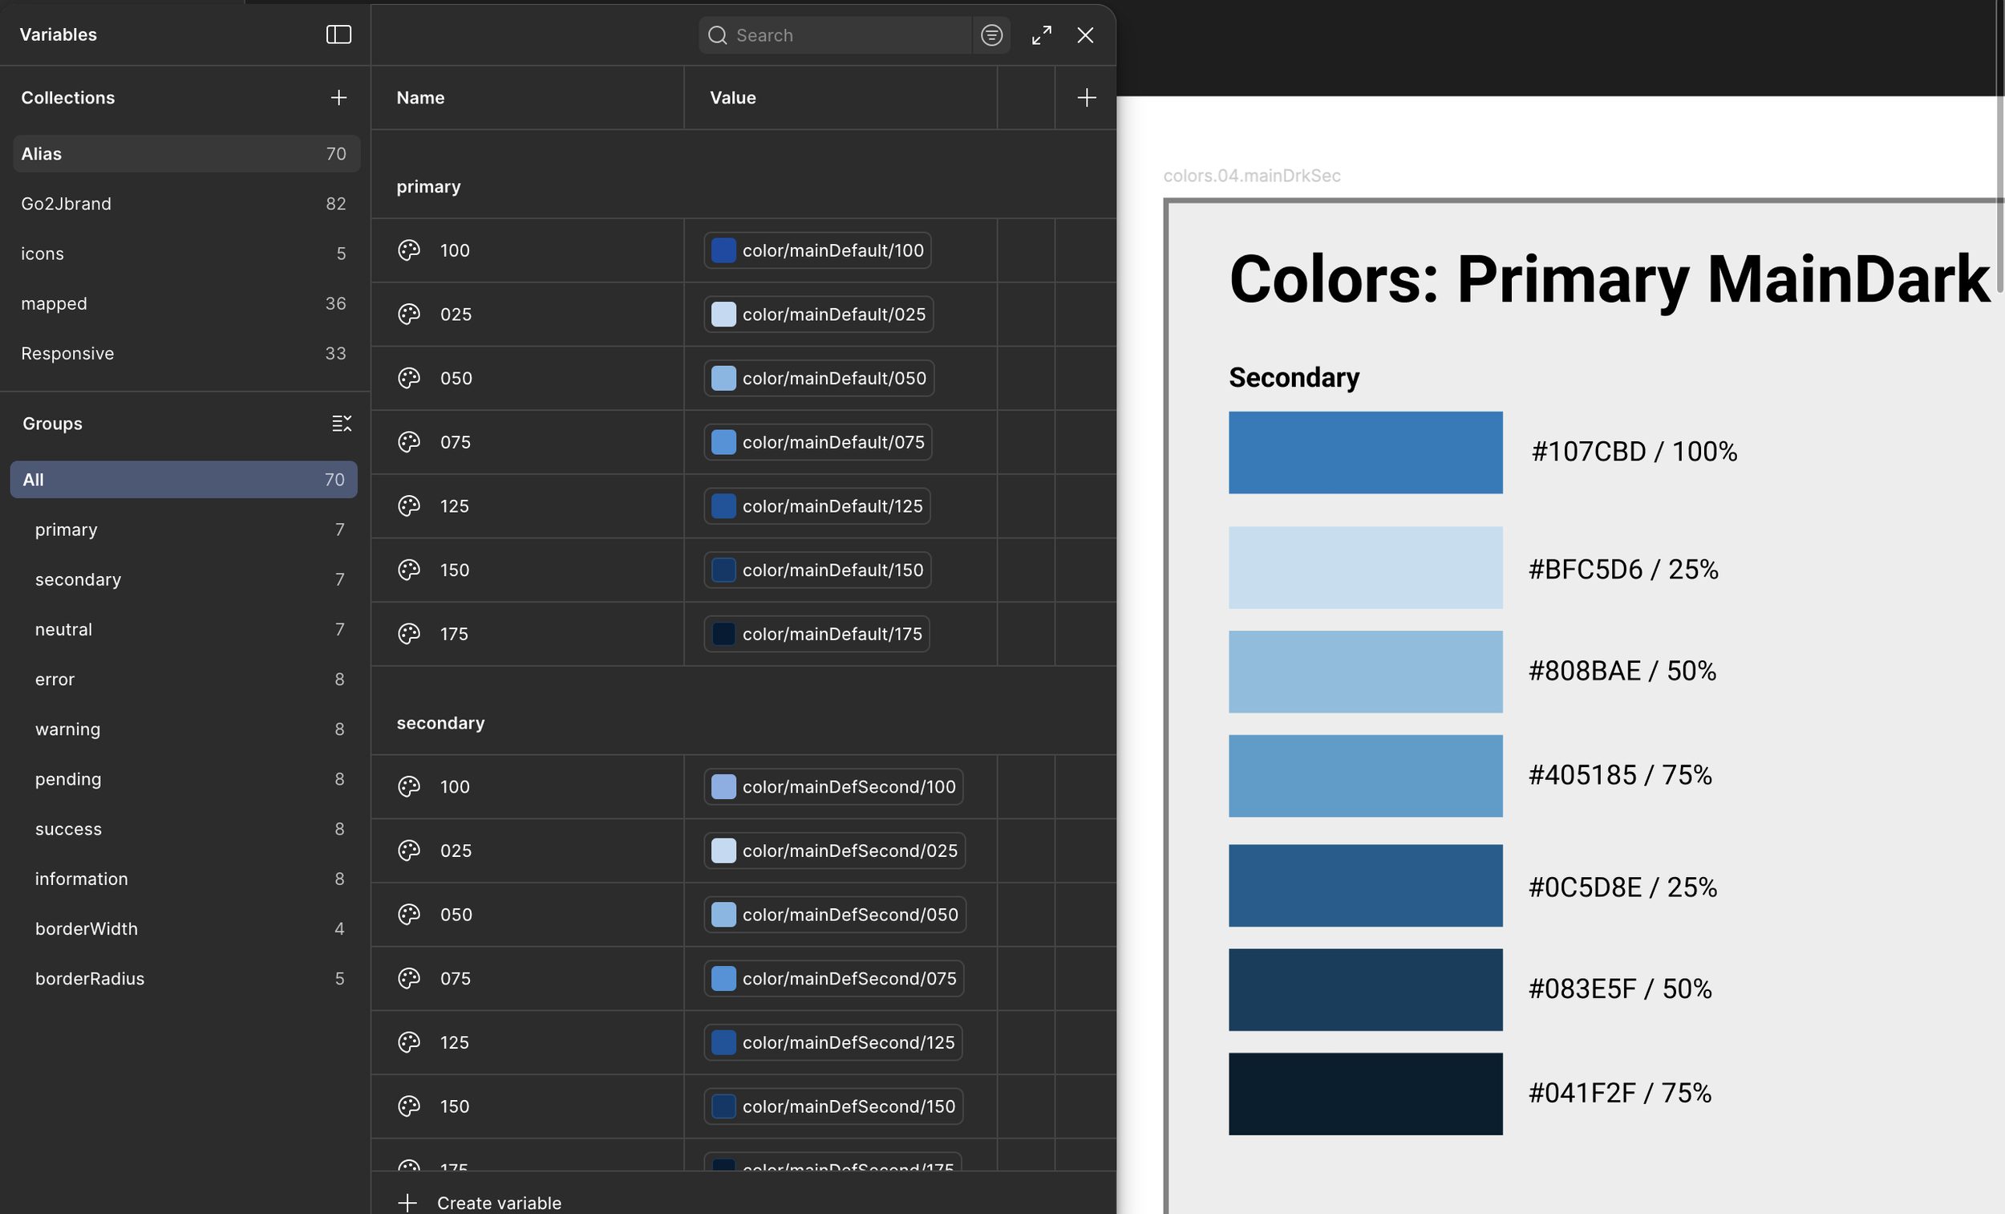The height and width of the screenshot is (1214, 2005).
Task: Click the palette icon beside primary 100
Action: coord(408,250)
